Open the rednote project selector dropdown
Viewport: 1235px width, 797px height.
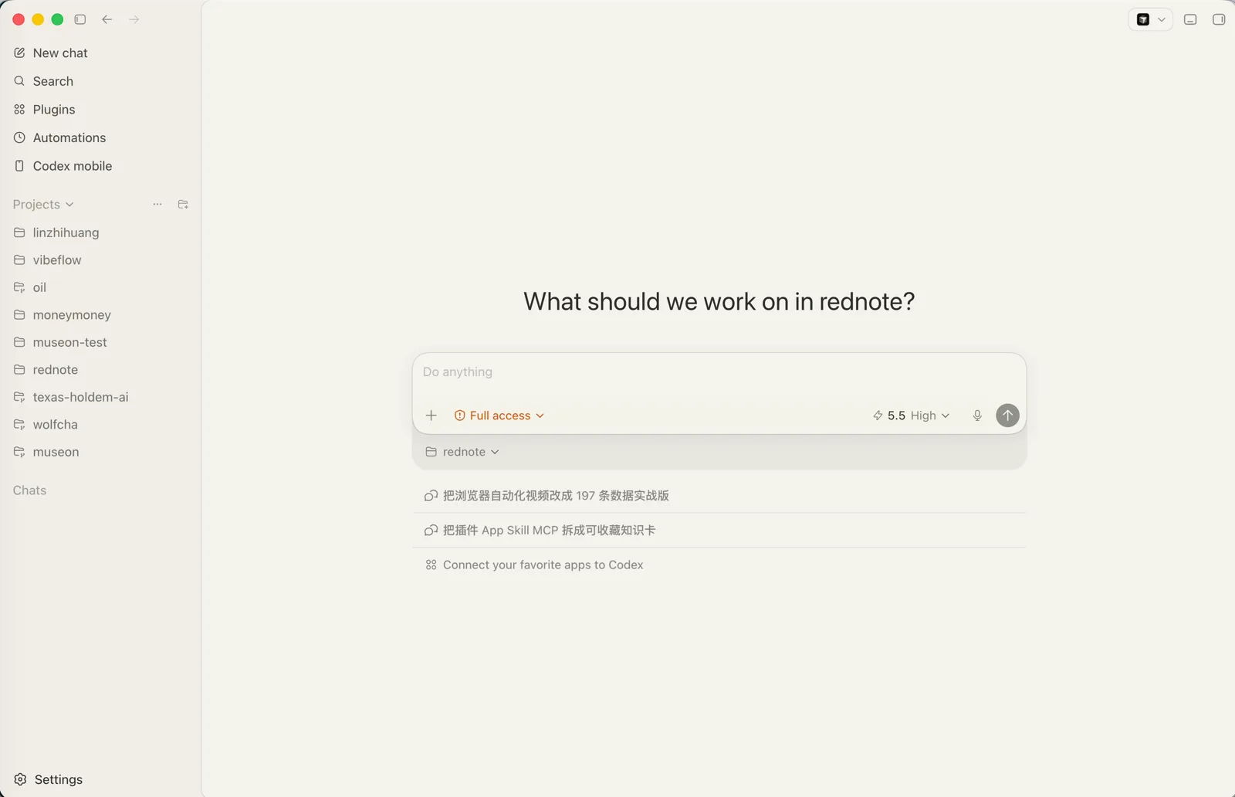click(x=462, y=452)
